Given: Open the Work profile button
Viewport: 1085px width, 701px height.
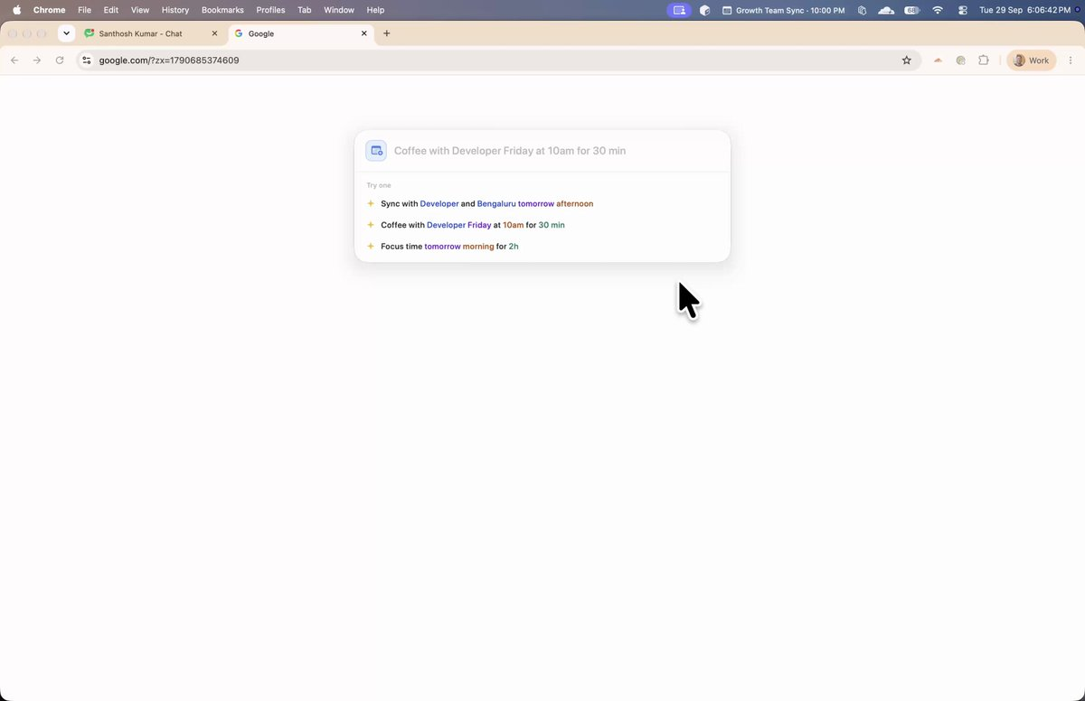Looking at the screenshot, I should pyautogui.click(x=1031, y=61).
